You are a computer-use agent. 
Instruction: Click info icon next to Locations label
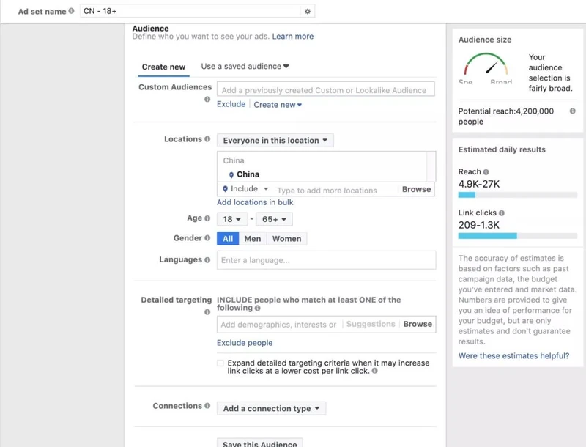(x=207, y=139)
